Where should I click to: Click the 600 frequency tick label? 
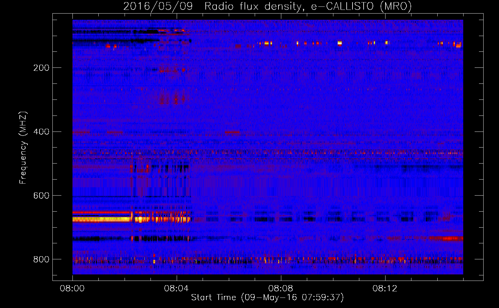click(41, 196)
